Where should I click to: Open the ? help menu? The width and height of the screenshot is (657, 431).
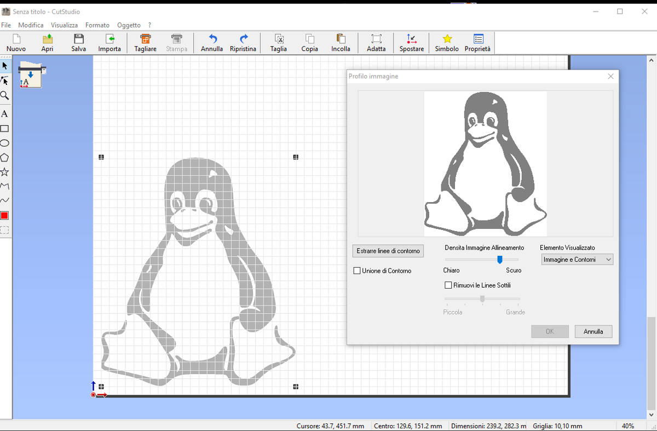150,25
